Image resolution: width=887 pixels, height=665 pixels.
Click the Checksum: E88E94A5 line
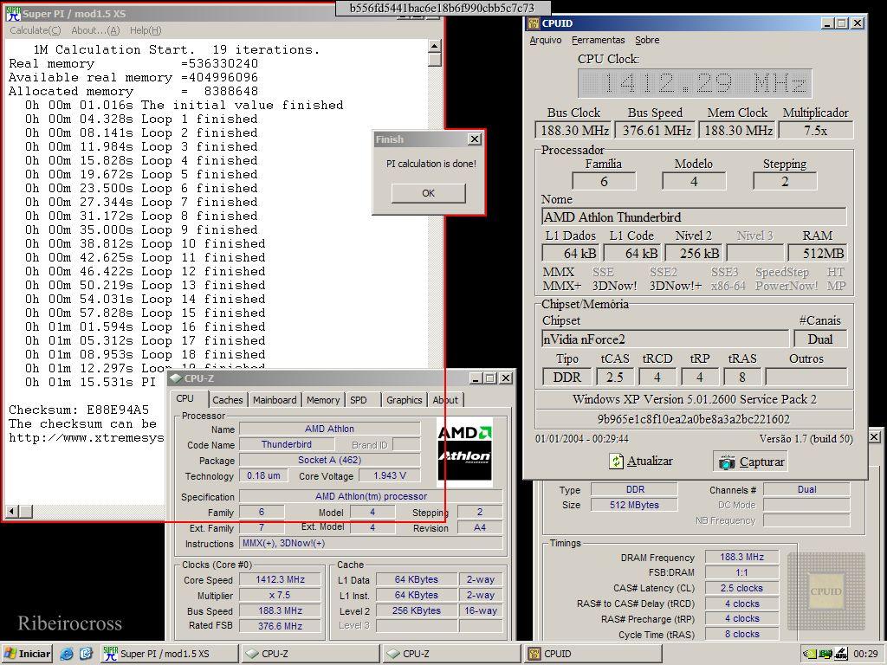click(x=79, y=410)
